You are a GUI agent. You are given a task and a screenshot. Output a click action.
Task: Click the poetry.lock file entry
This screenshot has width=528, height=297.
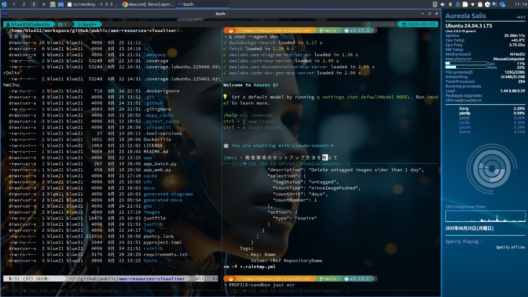click(159, 236)
